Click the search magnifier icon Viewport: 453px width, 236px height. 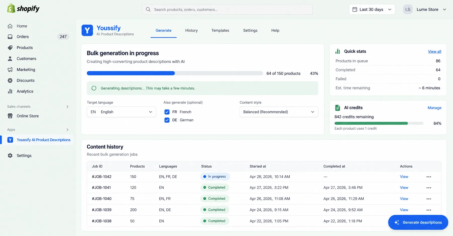(148, 9)
